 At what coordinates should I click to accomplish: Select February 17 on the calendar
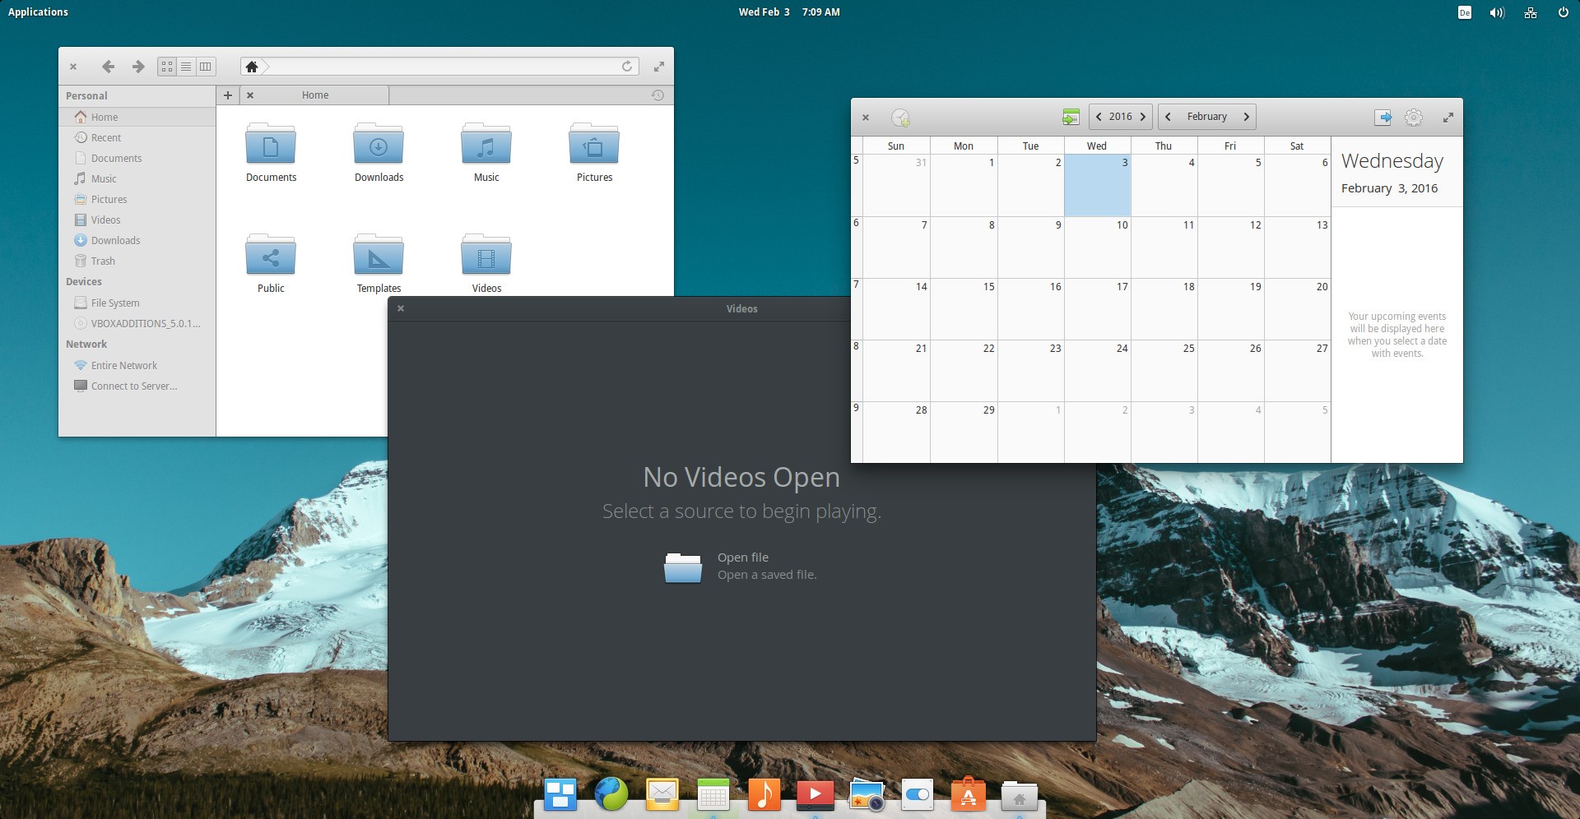point(1097,309)
